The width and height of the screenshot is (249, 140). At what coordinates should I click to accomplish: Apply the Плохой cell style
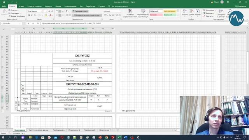coord(156,15)
